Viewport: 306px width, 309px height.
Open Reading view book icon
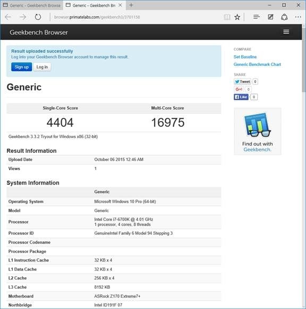click(x=227, y=17)
